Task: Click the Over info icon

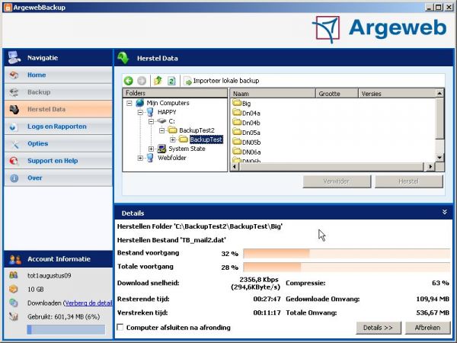Action: [x=14, y=178]
